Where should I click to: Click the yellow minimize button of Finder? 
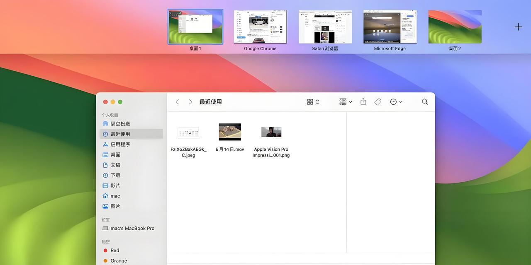coord(113,102)
